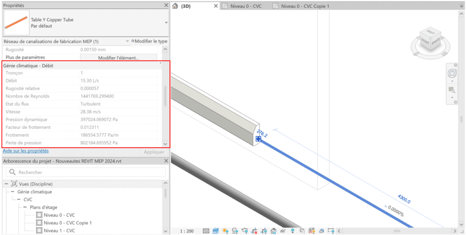Toggle Show Analytical Model icon

(311, 231)
